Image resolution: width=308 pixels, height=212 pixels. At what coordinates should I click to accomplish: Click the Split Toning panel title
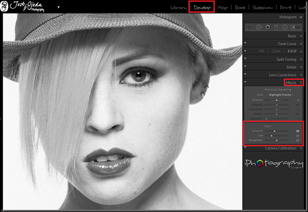[286, 59]
